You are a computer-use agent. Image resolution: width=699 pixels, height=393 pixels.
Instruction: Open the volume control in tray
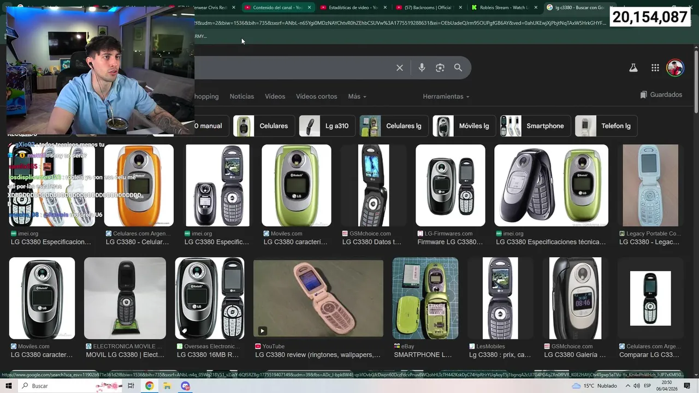coord(636,386)
